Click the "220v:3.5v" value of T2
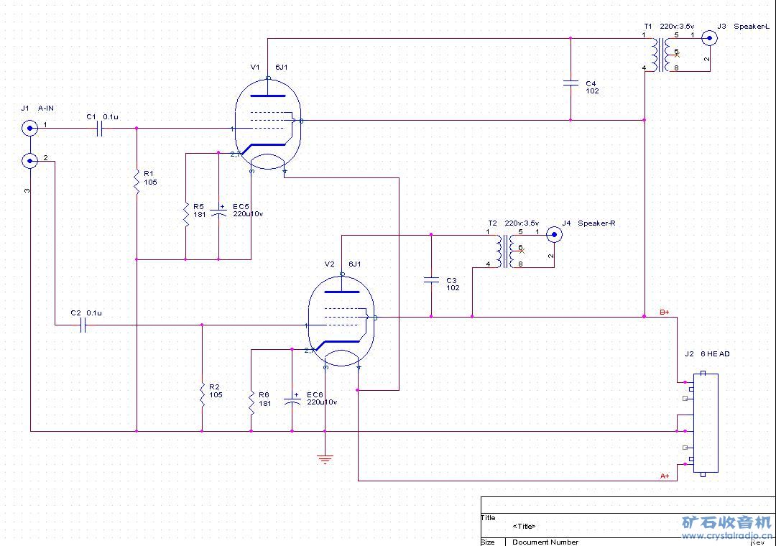This screenshot has height=546, width=776. pyautogui.click(x=522, y=223)
